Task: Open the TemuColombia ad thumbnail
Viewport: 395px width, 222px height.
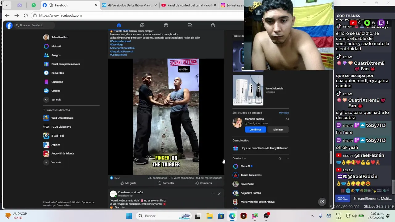Action: pyautogui.click(x=248, y=90)
